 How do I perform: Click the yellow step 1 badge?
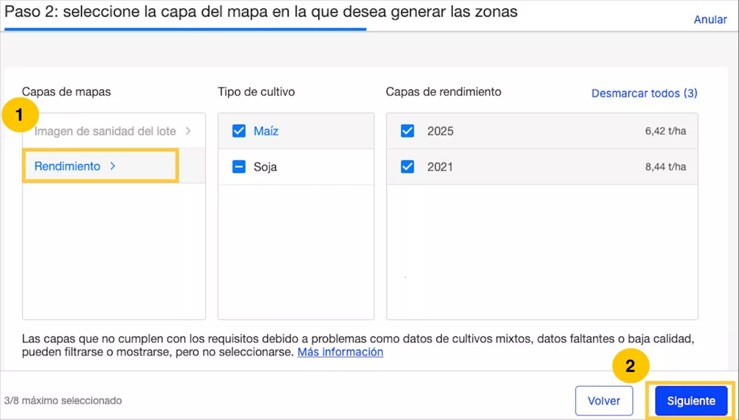[x=20, y=115]
